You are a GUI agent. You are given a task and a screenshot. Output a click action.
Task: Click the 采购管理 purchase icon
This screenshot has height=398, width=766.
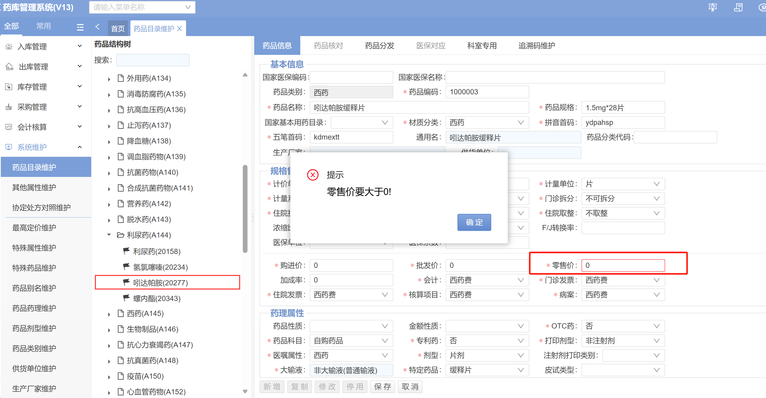(x=9, y=107)
